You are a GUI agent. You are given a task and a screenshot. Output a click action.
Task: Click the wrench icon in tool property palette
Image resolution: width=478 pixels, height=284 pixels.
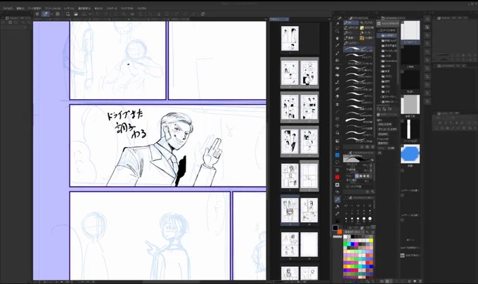pos(373,192)
